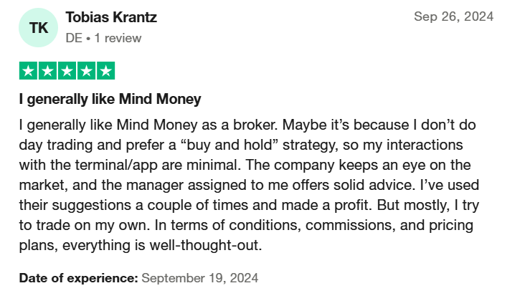Click the second green rating star

[x=47, y=70]
